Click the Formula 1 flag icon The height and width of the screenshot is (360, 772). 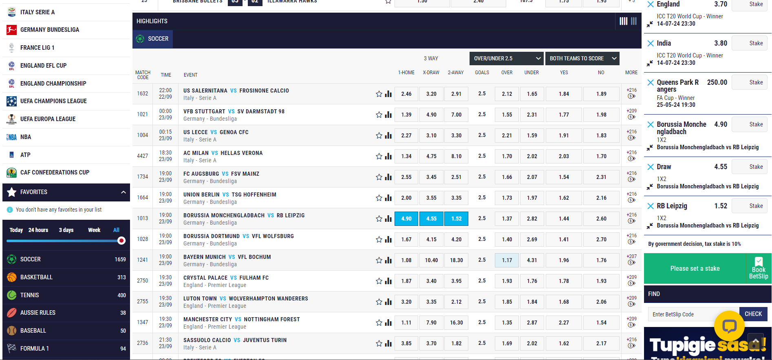point(12,349)
